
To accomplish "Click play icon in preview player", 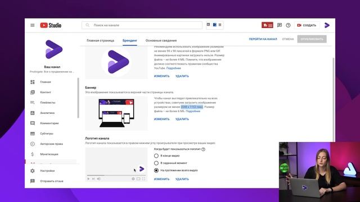I will (x=88, y=179).
